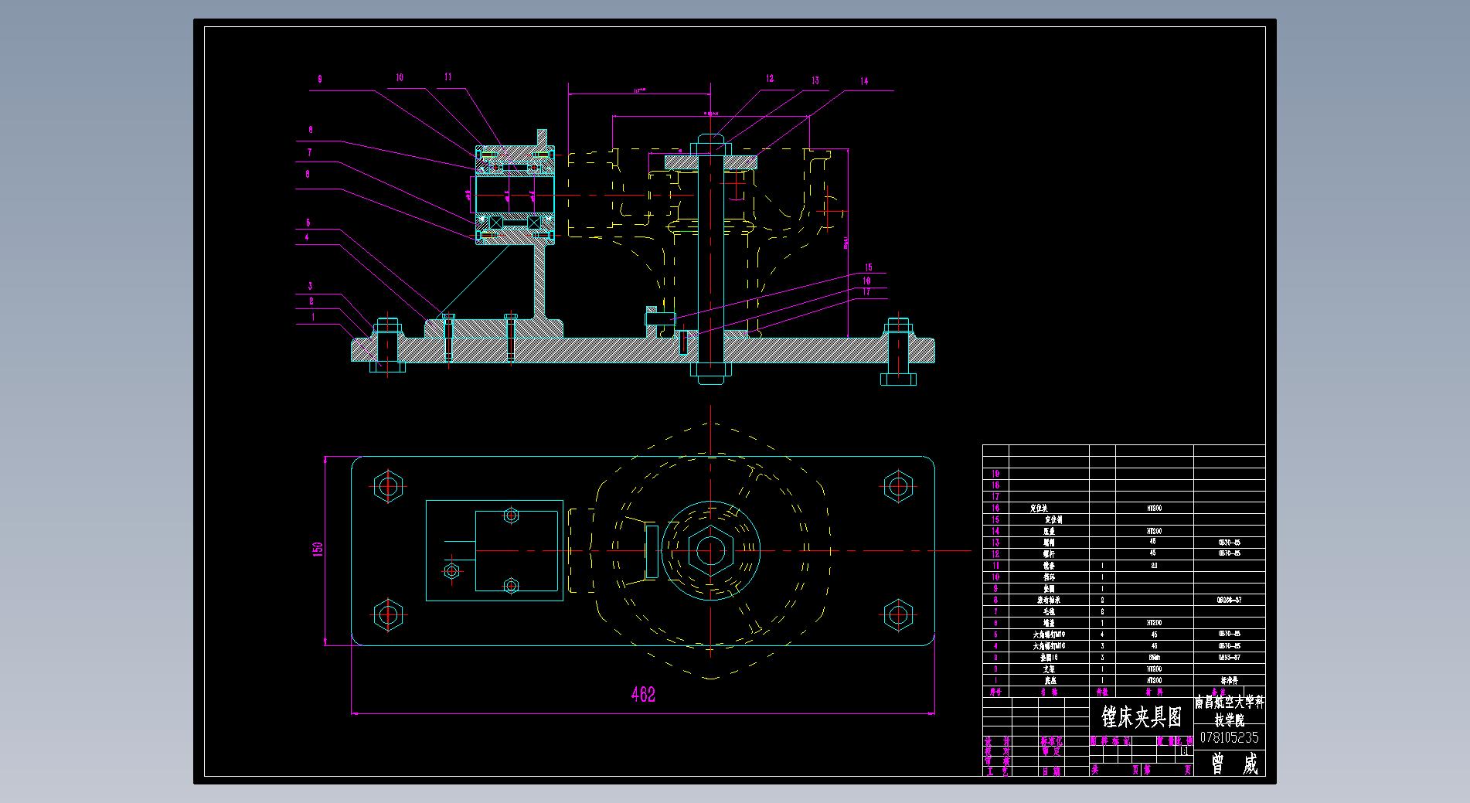Click 六角螺钉M10 in the parts list
Screen dimensions: 1470x803
(1049, 635)
